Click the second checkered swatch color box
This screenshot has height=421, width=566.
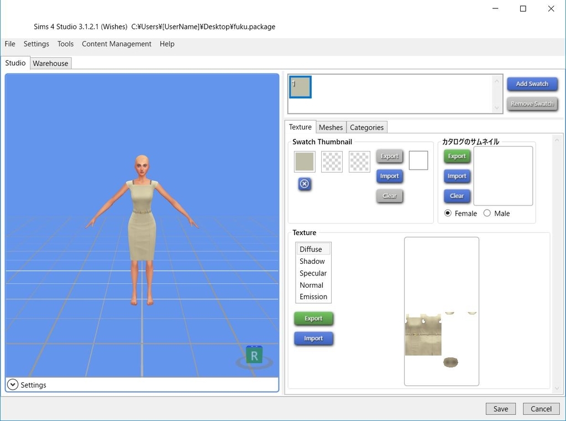[332, 162]
